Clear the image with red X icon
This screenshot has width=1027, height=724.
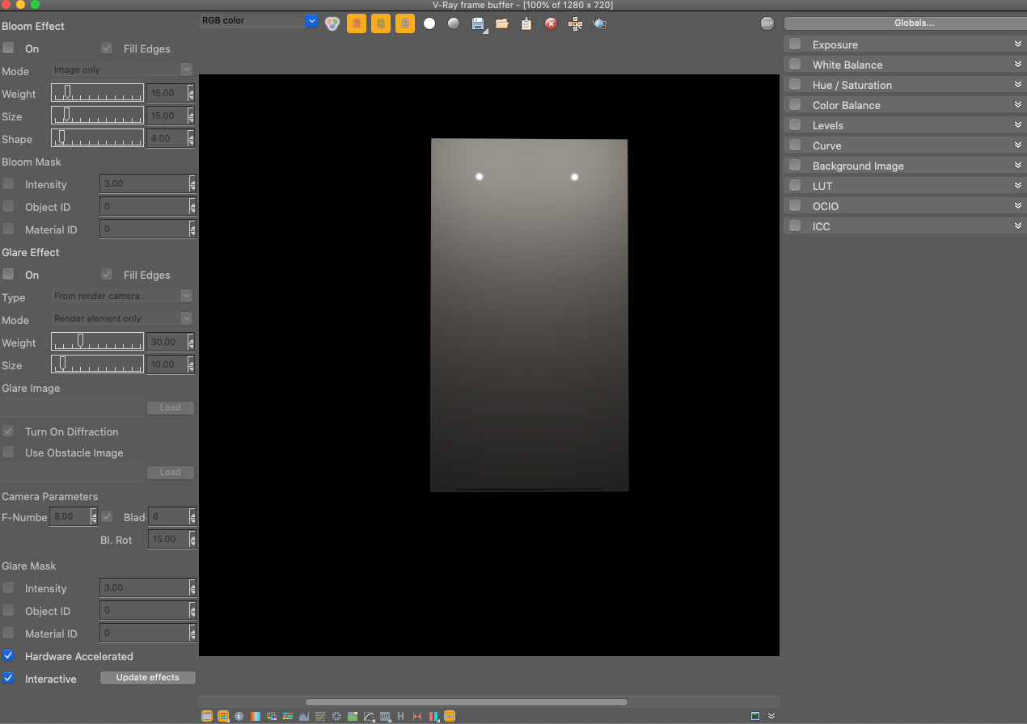(551, 23)
